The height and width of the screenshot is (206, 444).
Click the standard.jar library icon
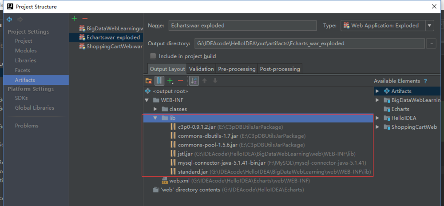coord(173,172)
